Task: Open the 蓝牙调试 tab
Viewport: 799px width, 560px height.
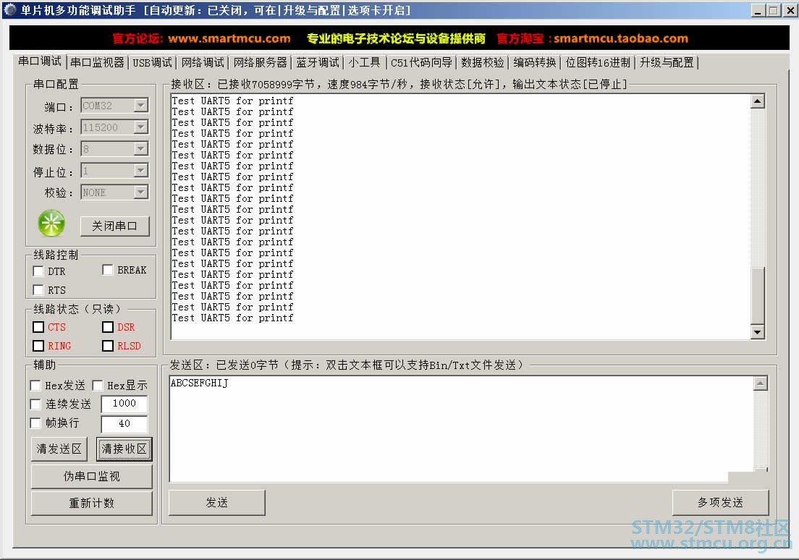Action: click(x=318, y=63)
